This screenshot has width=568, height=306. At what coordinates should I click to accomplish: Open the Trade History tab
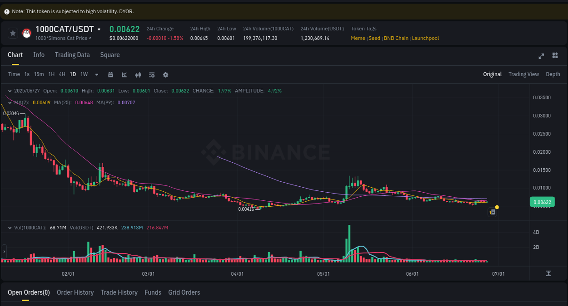119,292
